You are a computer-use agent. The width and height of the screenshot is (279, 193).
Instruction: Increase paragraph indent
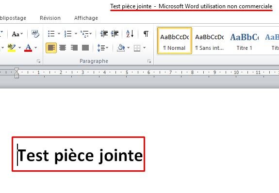click(x=115, y=33)
